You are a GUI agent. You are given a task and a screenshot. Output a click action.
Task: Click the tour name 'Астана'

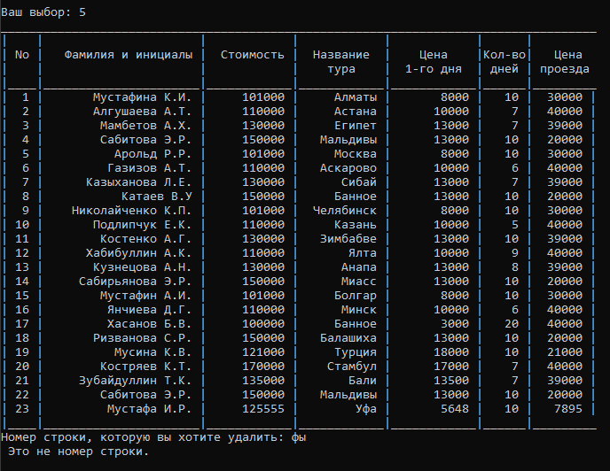pos(356,112)
